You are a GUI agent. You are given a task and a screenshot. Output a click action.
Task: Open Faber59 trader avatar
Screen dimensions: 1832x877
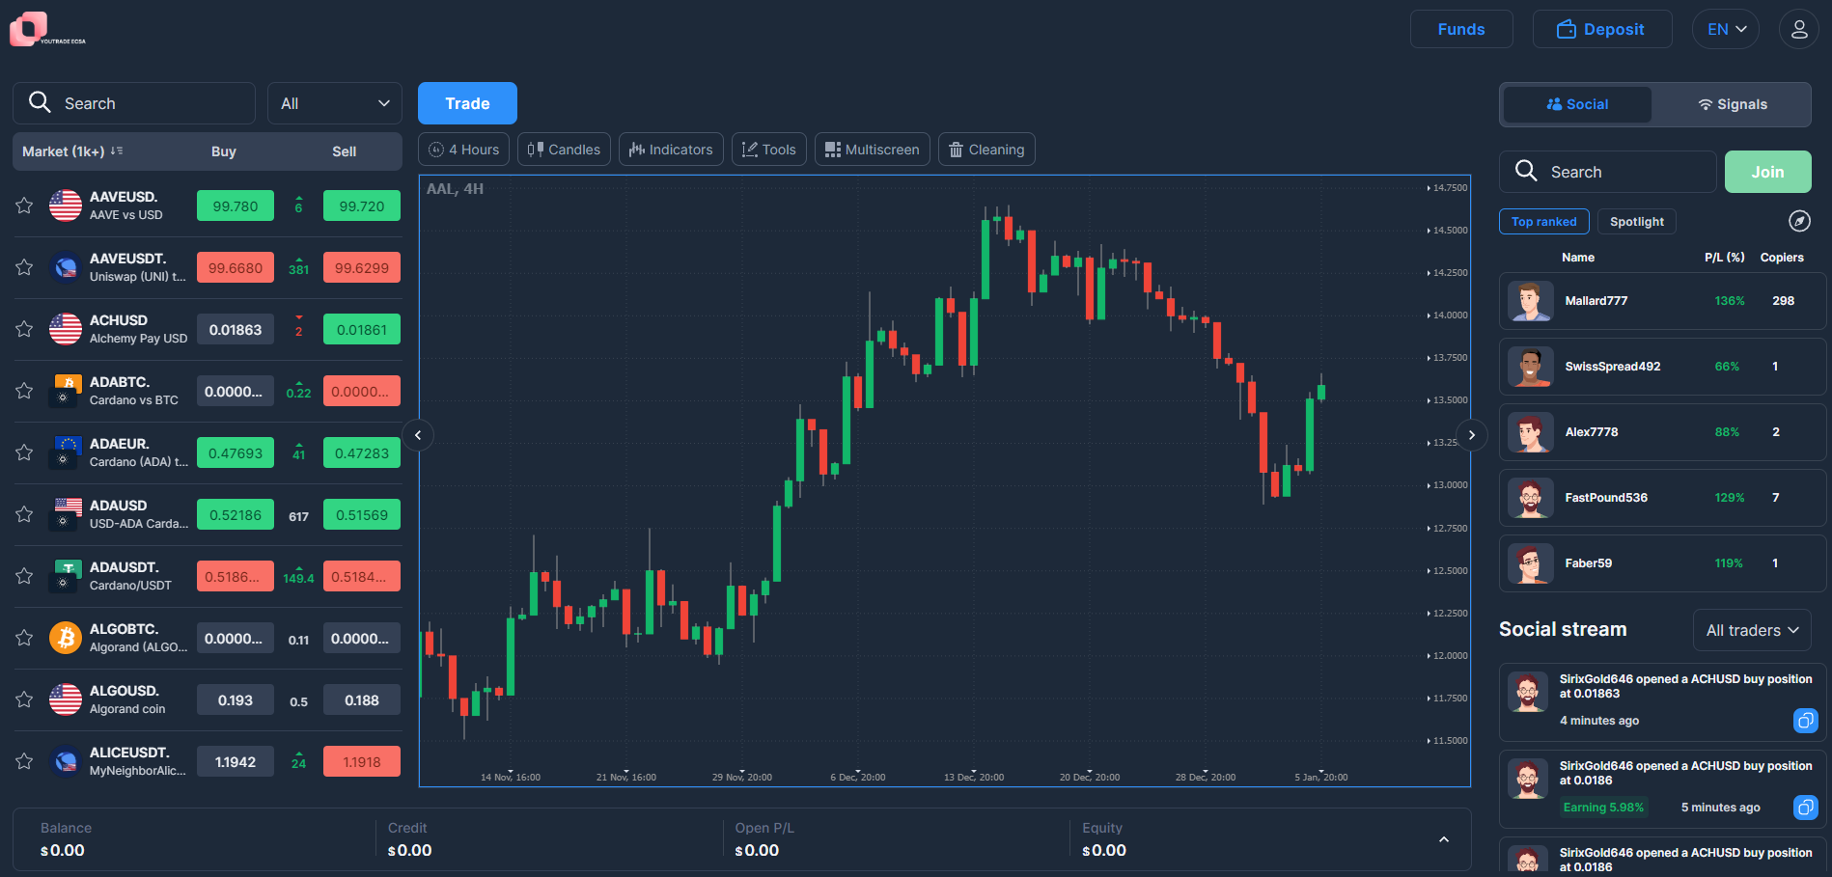[1530, 563]
